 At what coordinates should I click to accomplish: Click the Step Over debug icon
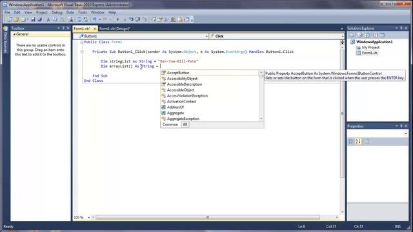(137, 19)
